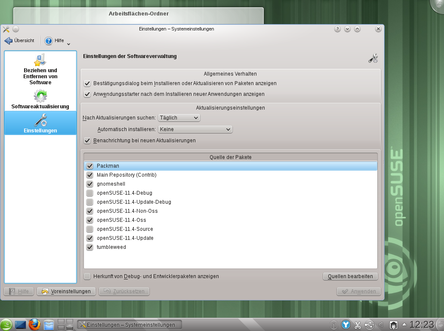444x331 pixels.
Task: Open the Täglich update interval dropdown
Action: 179,117
